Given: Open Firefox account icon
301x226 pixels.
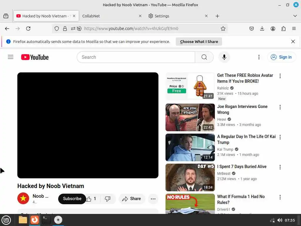Looking at the screenshot, I should point(273,29).
